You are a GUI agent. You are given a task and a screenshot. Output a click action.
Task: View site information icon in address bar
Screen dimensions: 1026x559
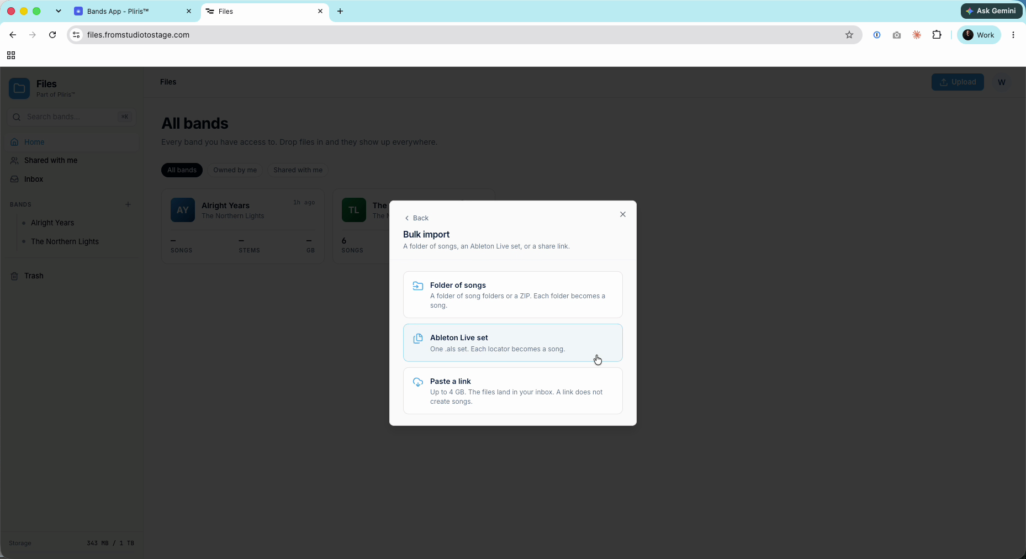click(x=76, y=35)
